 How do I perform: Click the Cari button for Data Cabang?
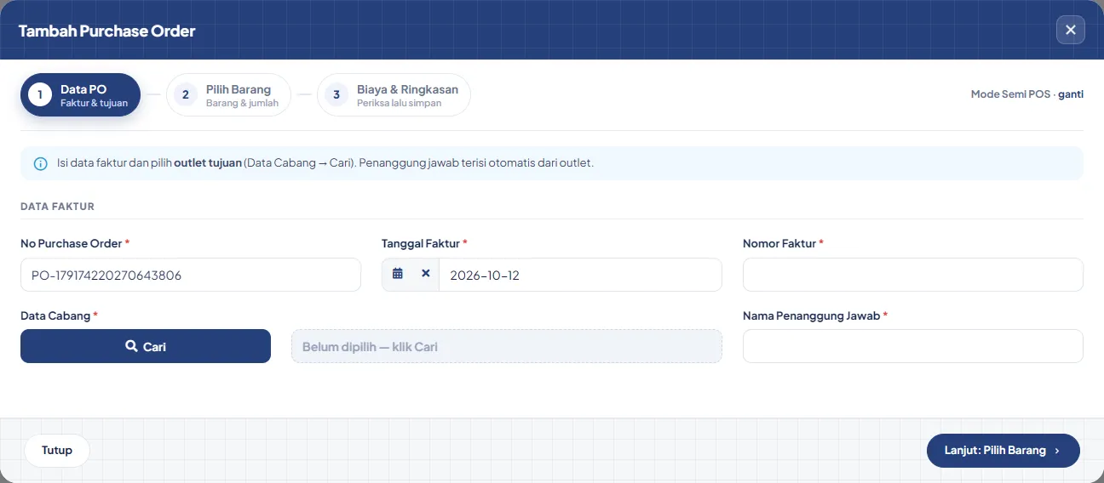146,346
